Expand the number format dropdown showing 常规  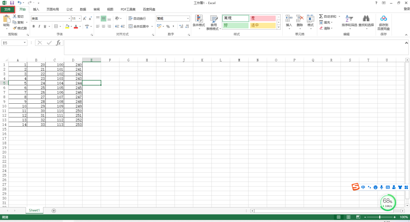[188, 18]
